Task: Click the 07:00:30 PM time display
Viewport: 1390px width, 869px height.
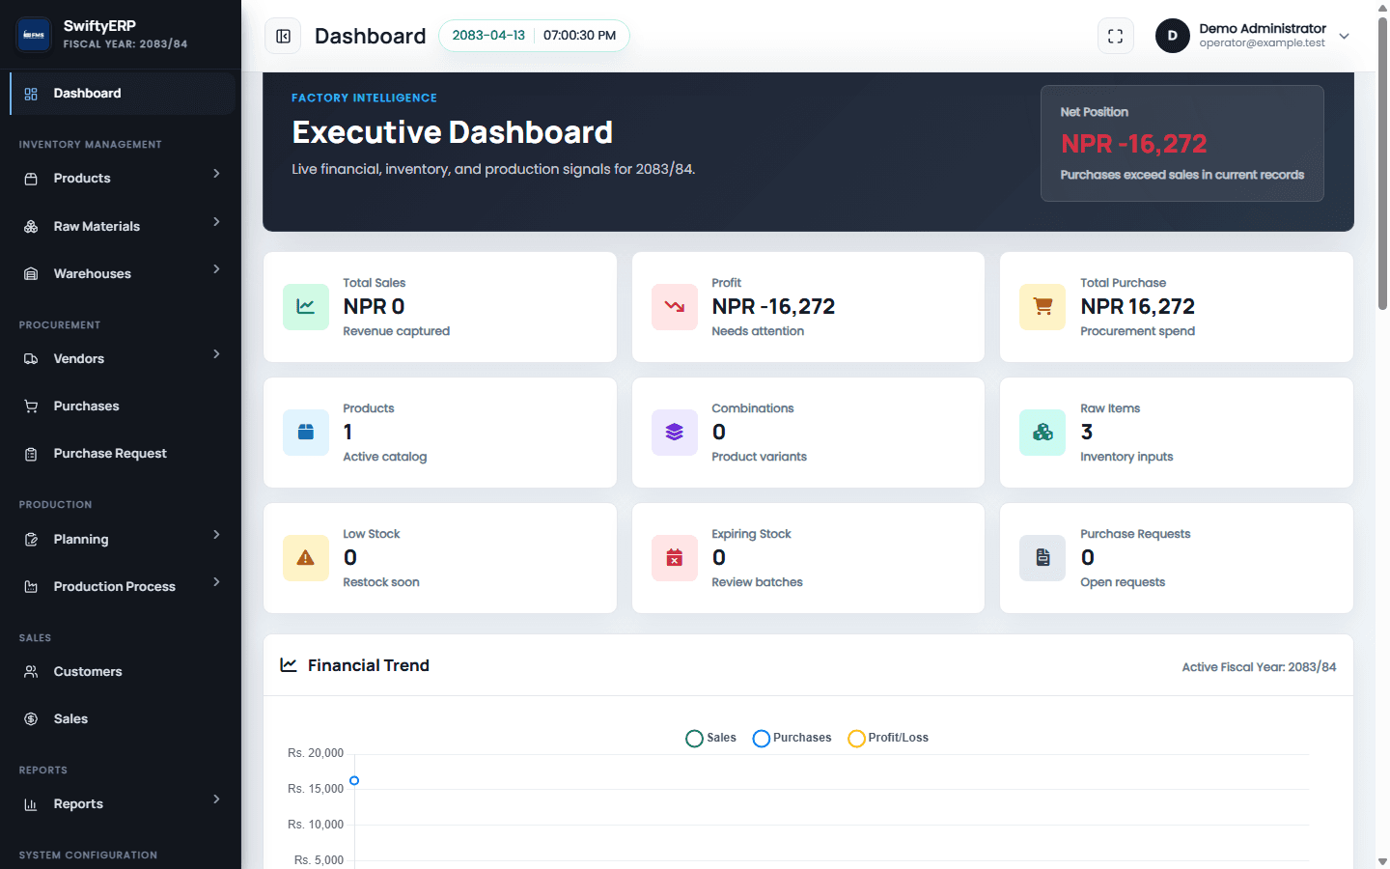Action: 579,36
